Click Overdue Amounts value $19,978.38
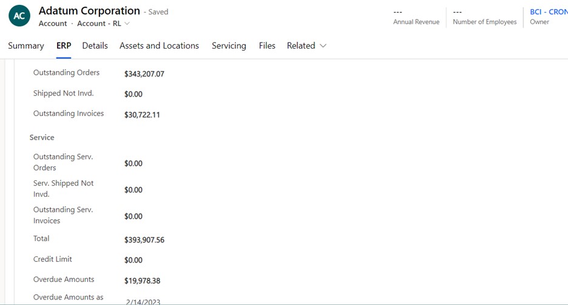 point(142,281)
